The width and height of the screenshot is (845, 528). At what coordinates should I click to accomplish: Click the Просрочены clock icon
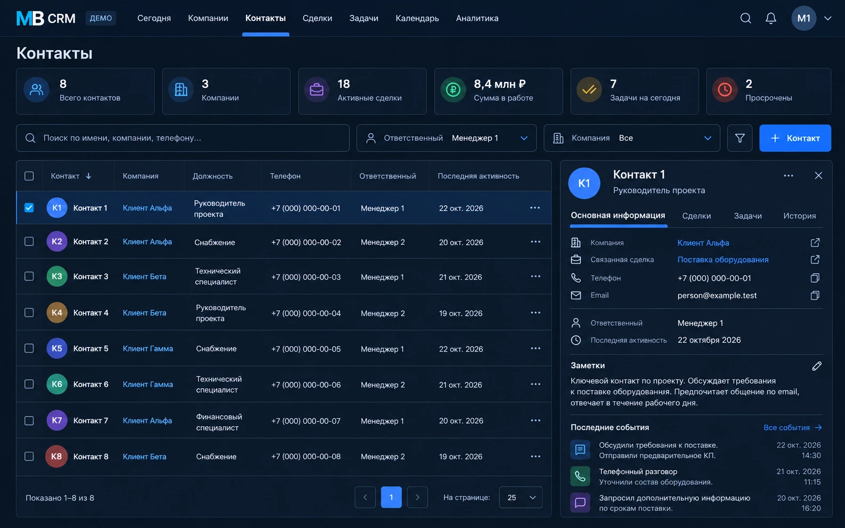[x=725, y=89]
